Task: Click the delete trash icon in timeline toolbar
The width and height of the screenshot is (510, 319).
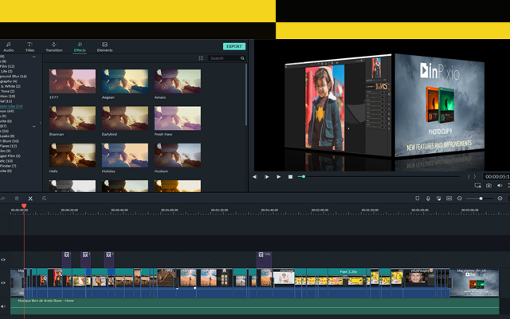Action: (x=17, y=198)
